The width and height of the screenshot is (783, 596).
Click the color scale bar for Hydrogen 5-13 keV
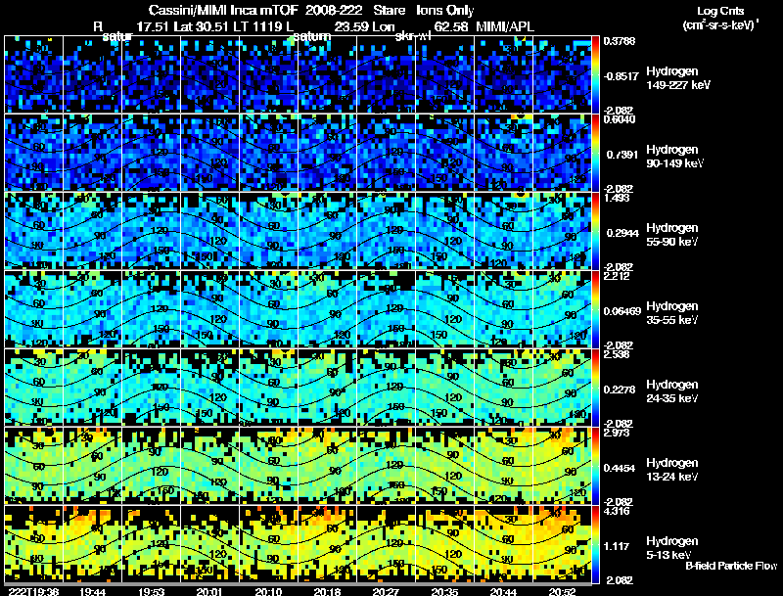click(x=595, y=544)
